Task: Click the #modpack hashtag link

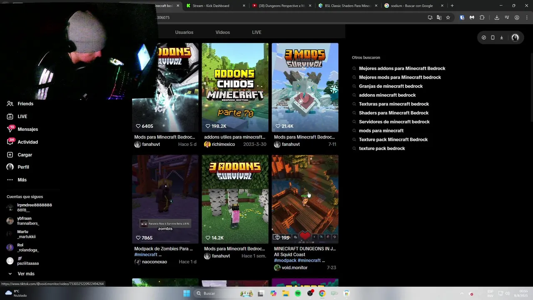Action: (285, 260)
